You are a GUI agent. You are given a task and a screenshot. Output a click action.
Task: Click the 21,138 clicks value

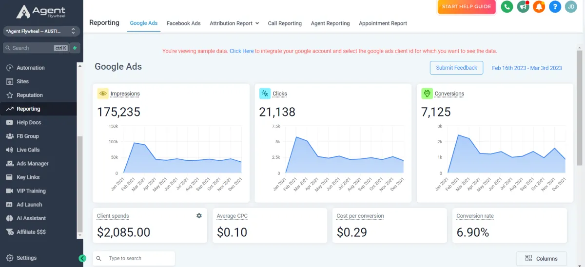click(x=277, y=112)
